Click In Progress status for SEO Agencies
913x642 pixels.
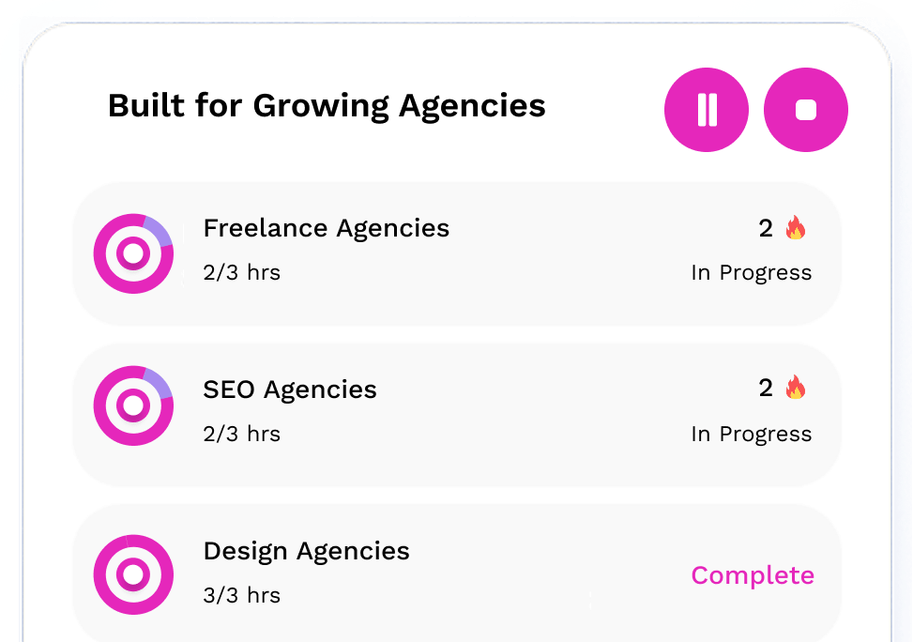[x=751, y=435]
